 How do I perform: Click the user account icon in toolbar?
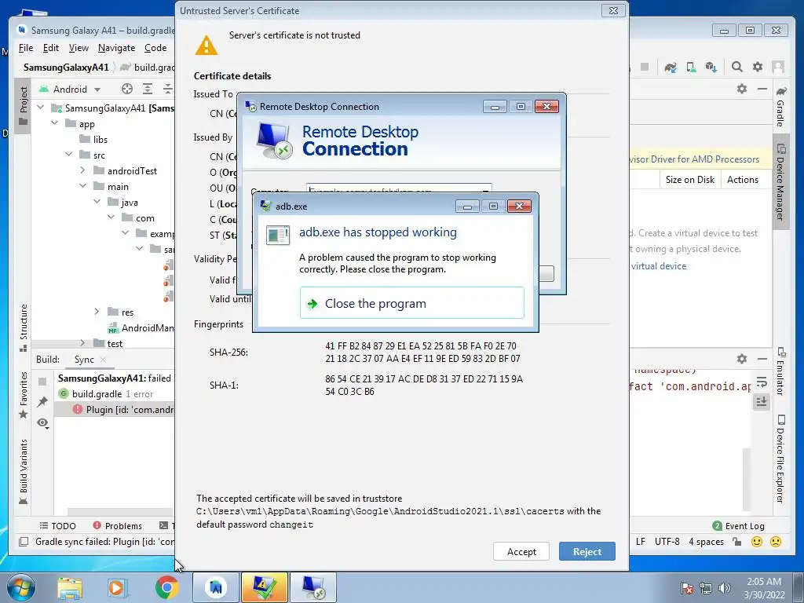pyautogui.click(x=778, y=67)
